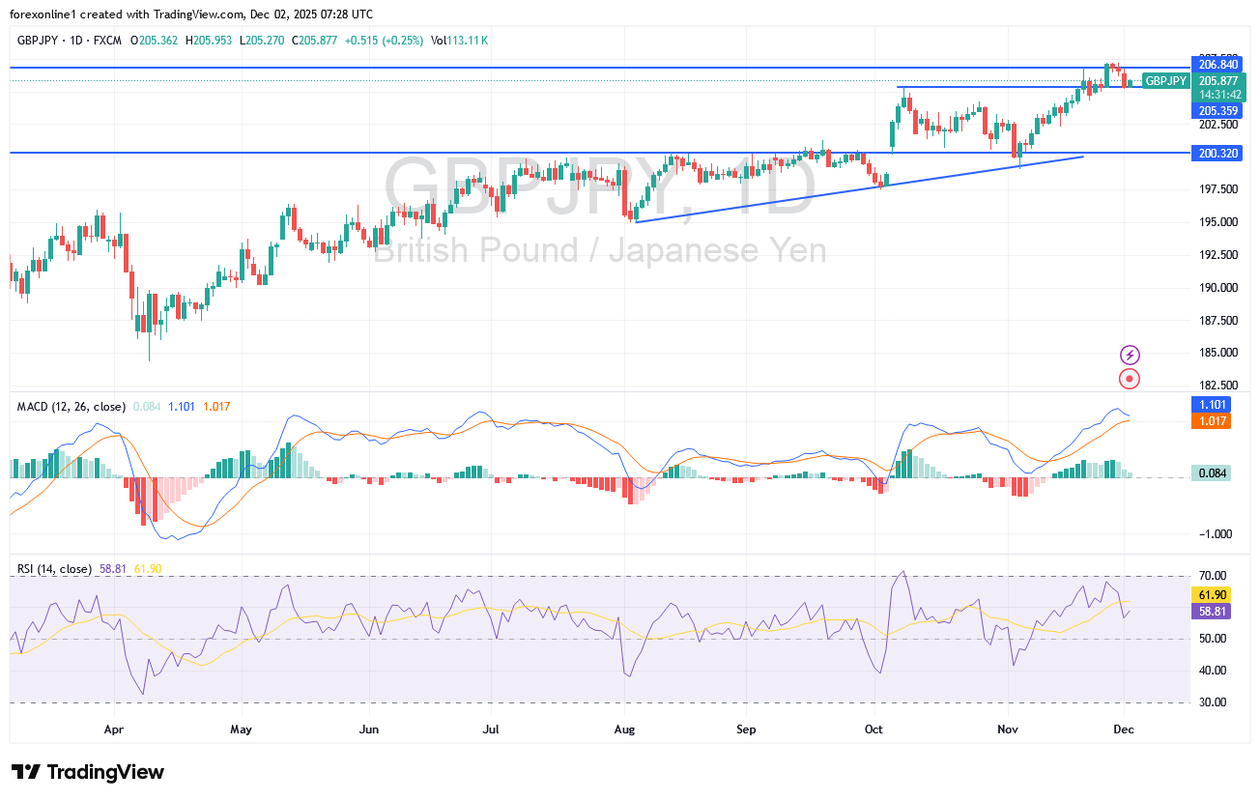Click the RSI (14, close) legend title

tap(54, 569)
